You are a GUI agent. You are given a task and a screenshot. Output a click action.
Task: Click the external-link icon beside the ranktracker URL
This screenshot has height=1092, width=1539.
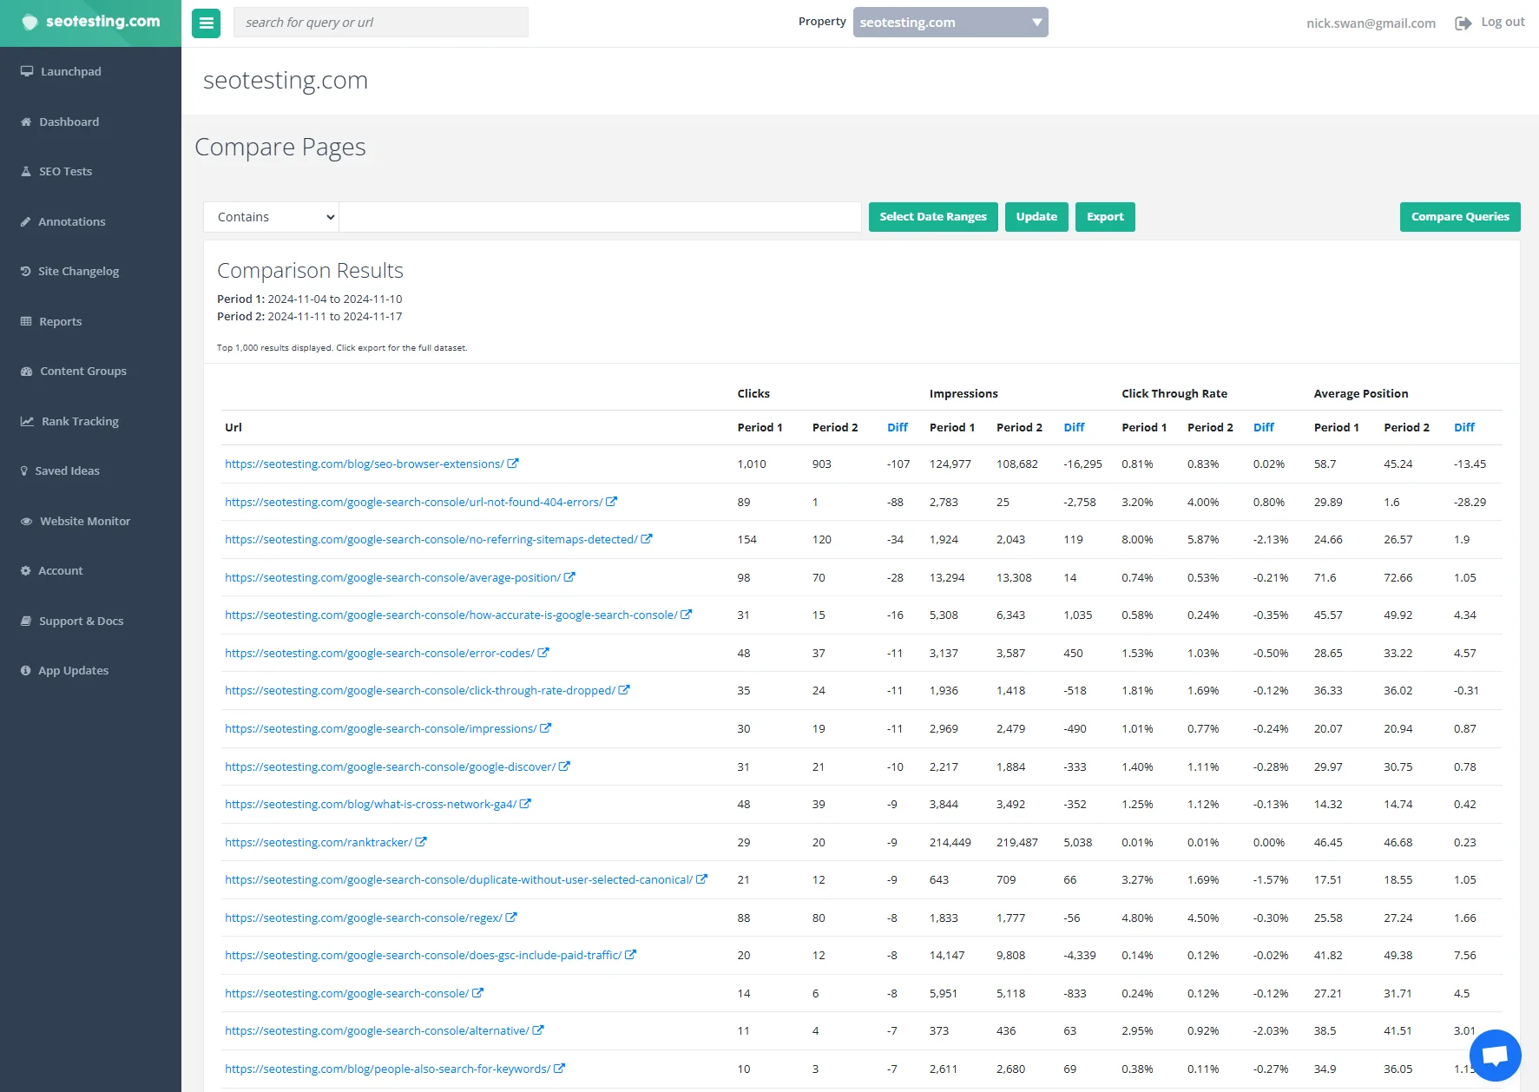coord(421,841)
